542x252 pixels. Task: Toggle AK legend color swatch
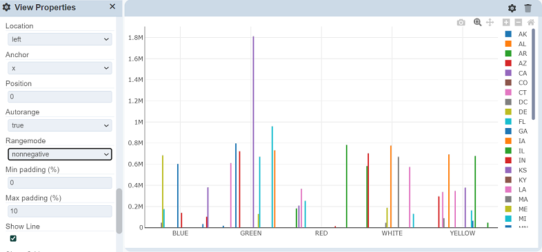click(x=508, y=34)
